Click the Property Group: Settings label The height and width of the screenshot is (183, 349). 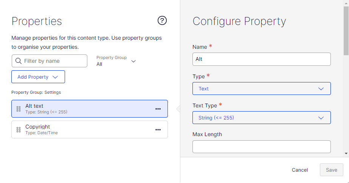36,92
